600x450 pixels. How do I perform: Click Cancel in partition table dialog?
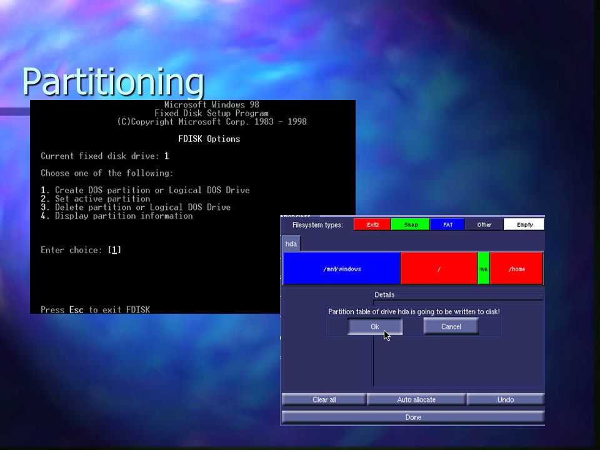click(451, 326)
